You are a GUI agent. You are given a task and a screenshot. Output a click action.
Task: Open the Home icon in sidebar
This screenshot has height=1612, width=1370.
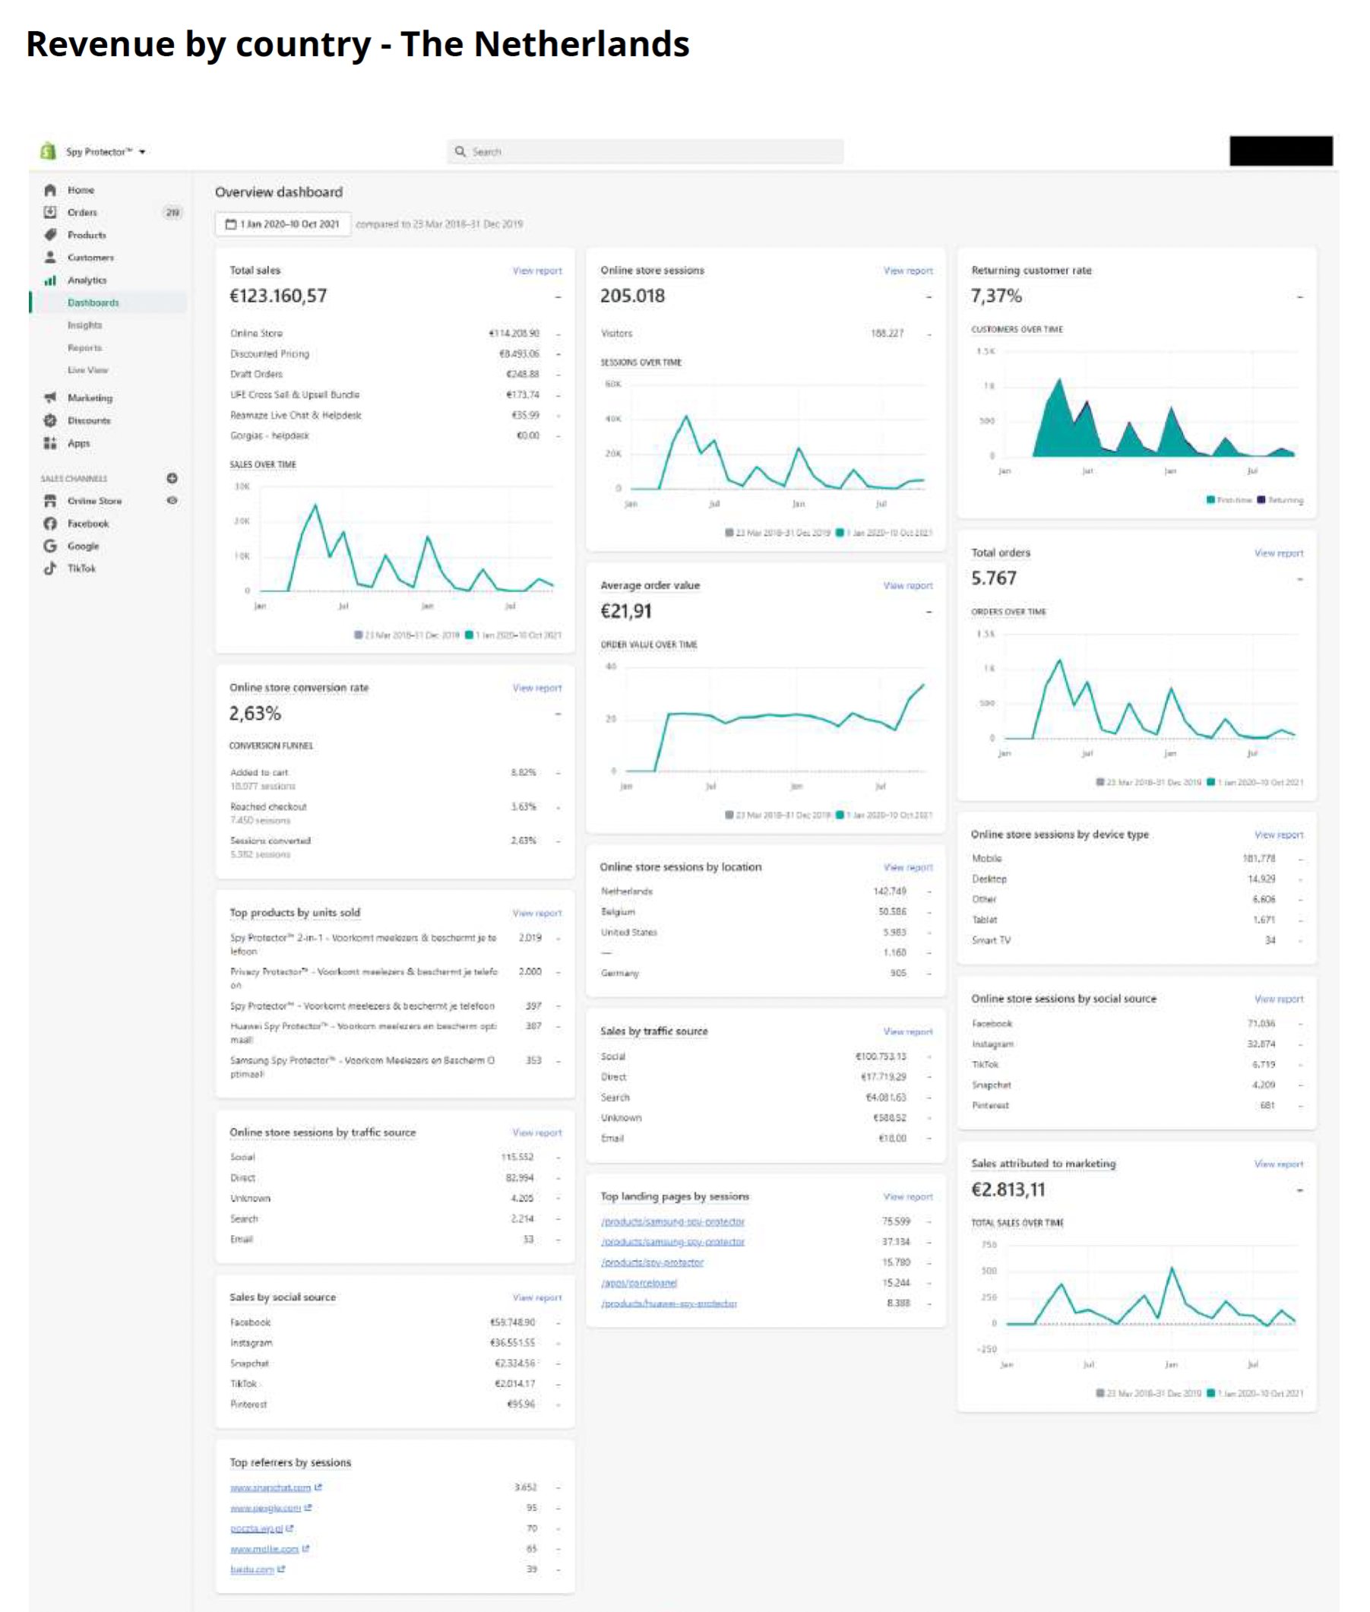[50, 189]
